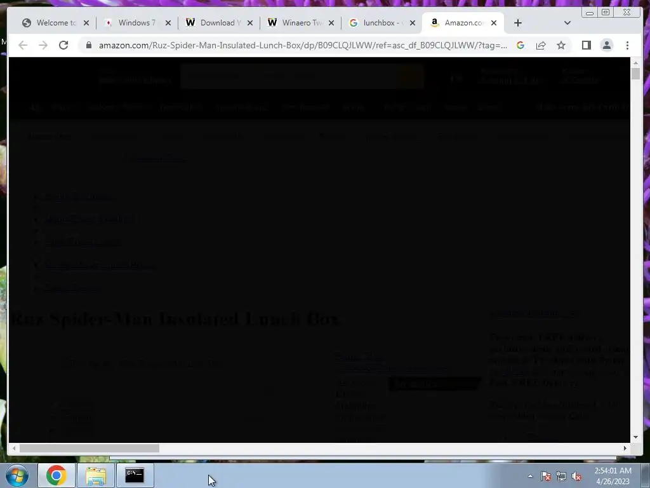This screenshot has width=650, height=488.
Task: Open the Command Prompt taskbar window
Action: (x=135, y=475)
